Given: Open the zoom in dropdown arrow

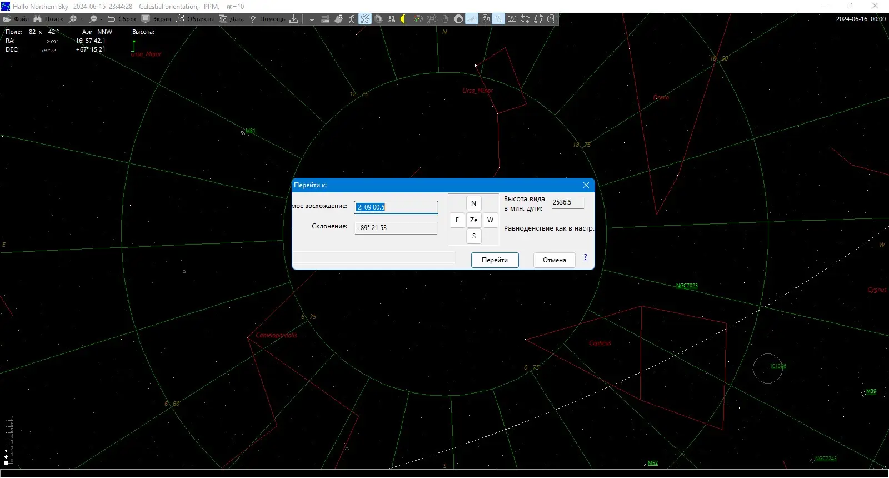Looking at the screenshot, I should pyautogui.click(x=82, y=19).
